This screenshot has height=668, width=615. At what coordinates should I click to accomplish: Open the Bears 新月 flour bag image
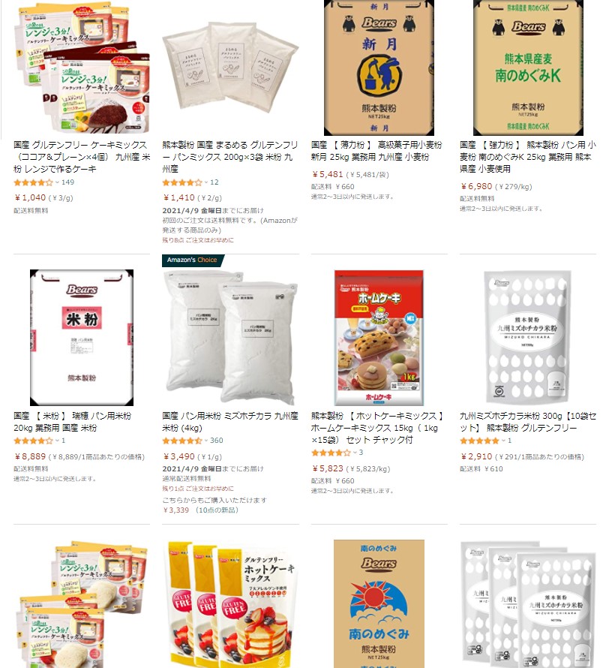pos(379,68)
